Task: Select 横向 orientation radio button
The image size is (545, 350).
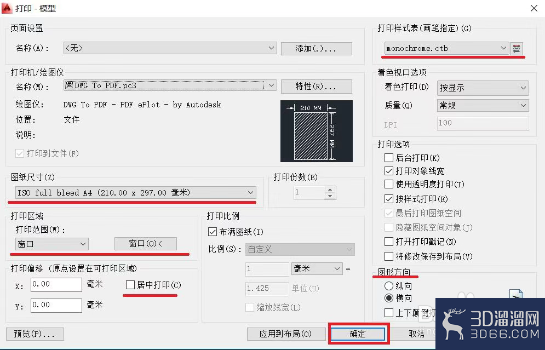Action: click(388, 298)
